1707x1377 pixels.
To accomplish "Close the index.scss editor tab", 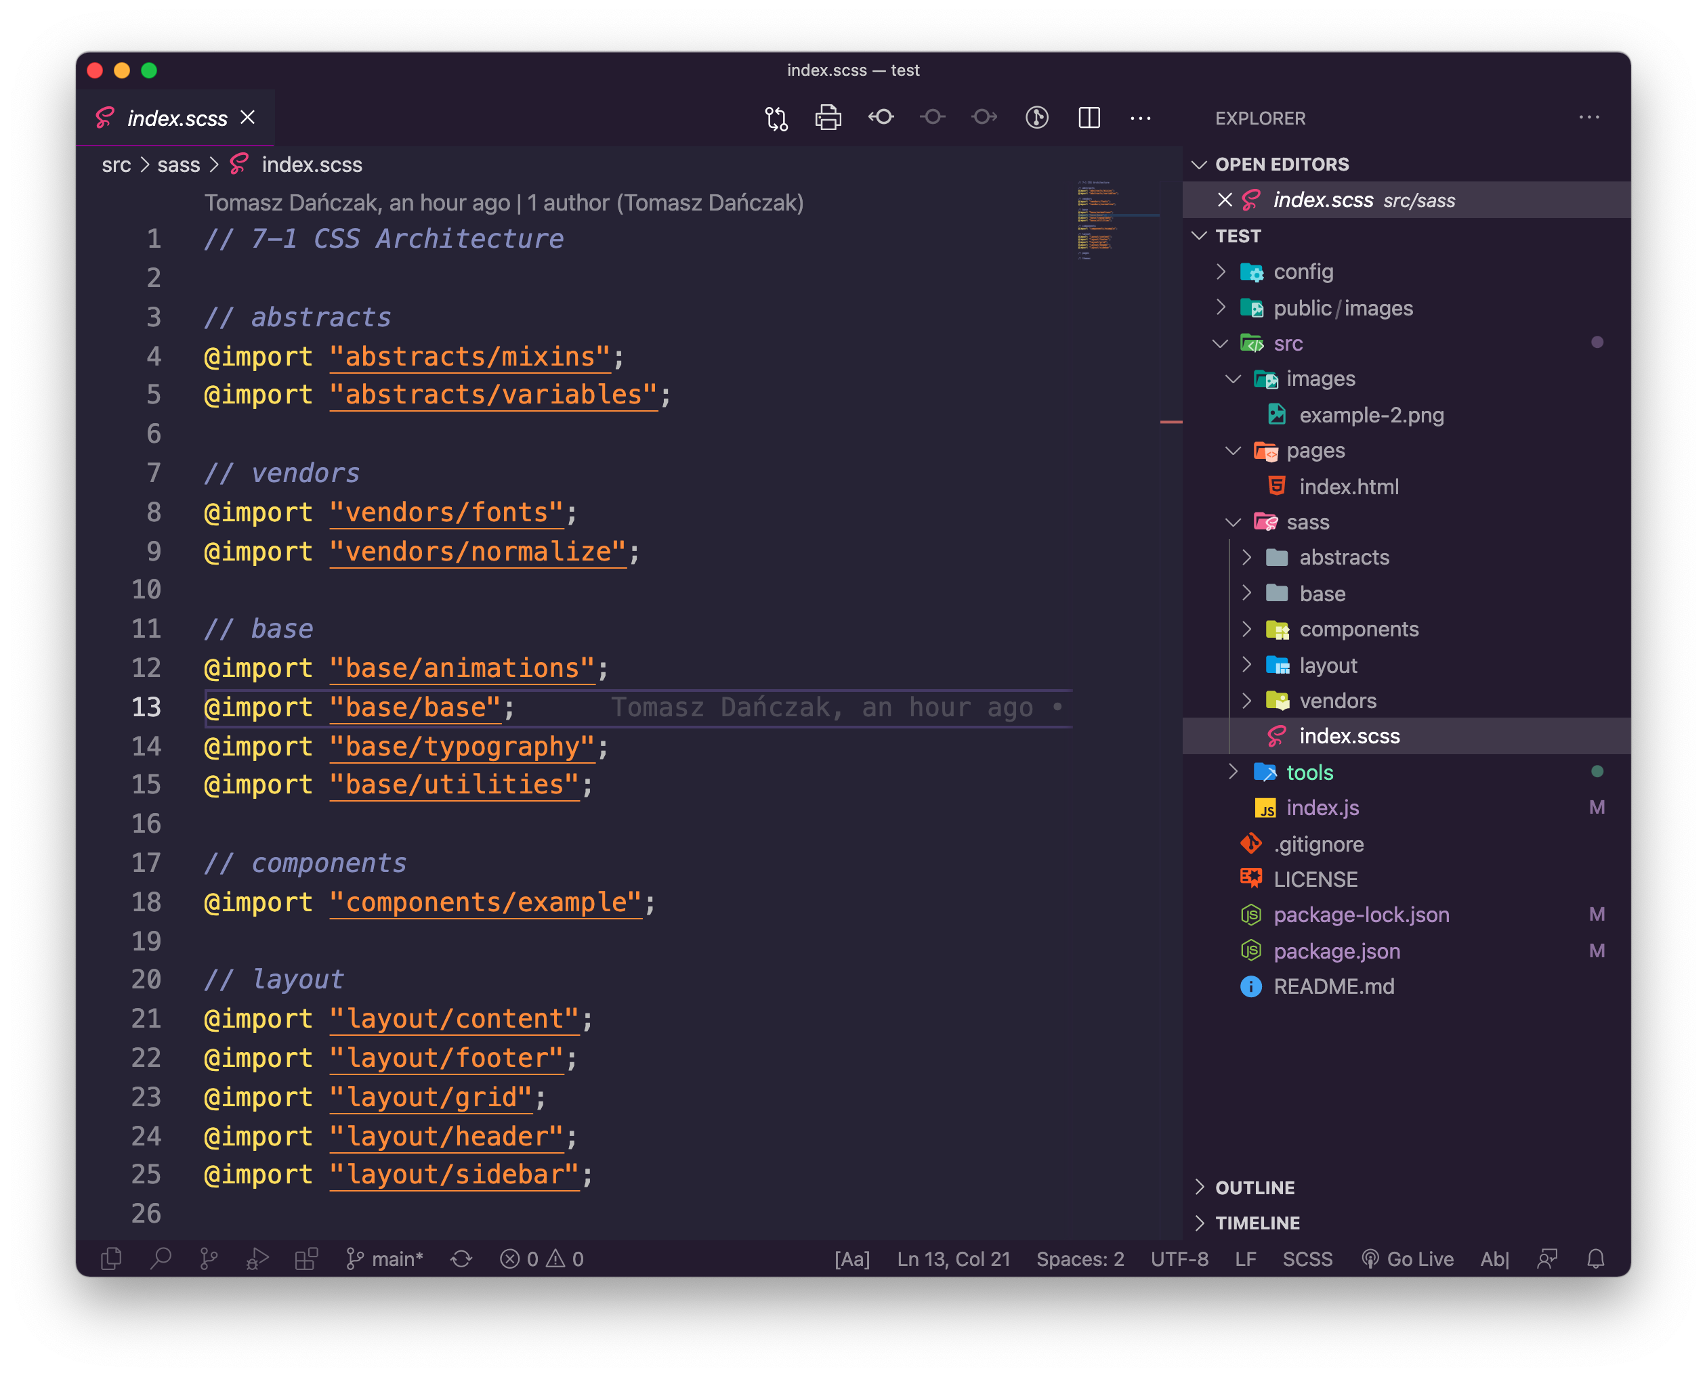I will pos(248,117).
